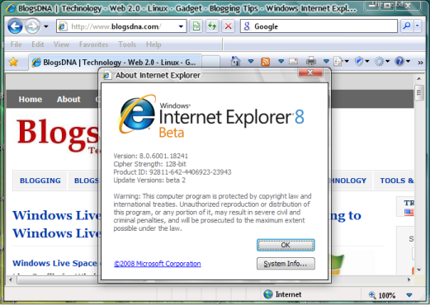Click the browser Back arrow button
Image resolution: width=430 pixels, height=305 pixels.
coord(15,26)
